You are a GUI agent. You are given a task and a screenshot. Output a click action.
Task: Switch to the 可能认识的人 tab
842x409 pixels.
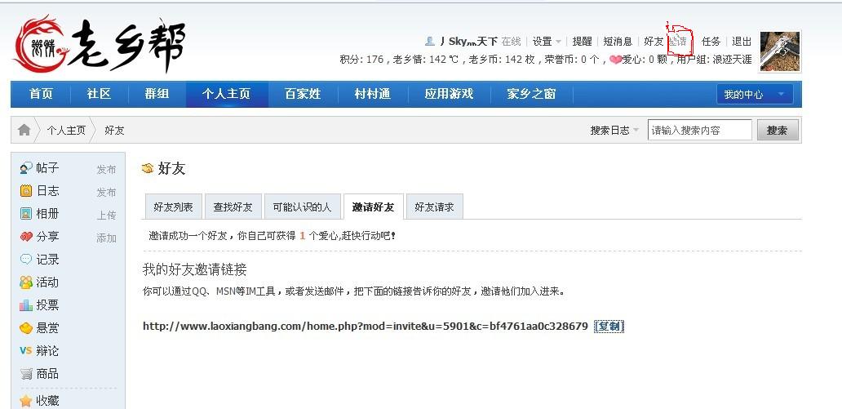[302, 207]
